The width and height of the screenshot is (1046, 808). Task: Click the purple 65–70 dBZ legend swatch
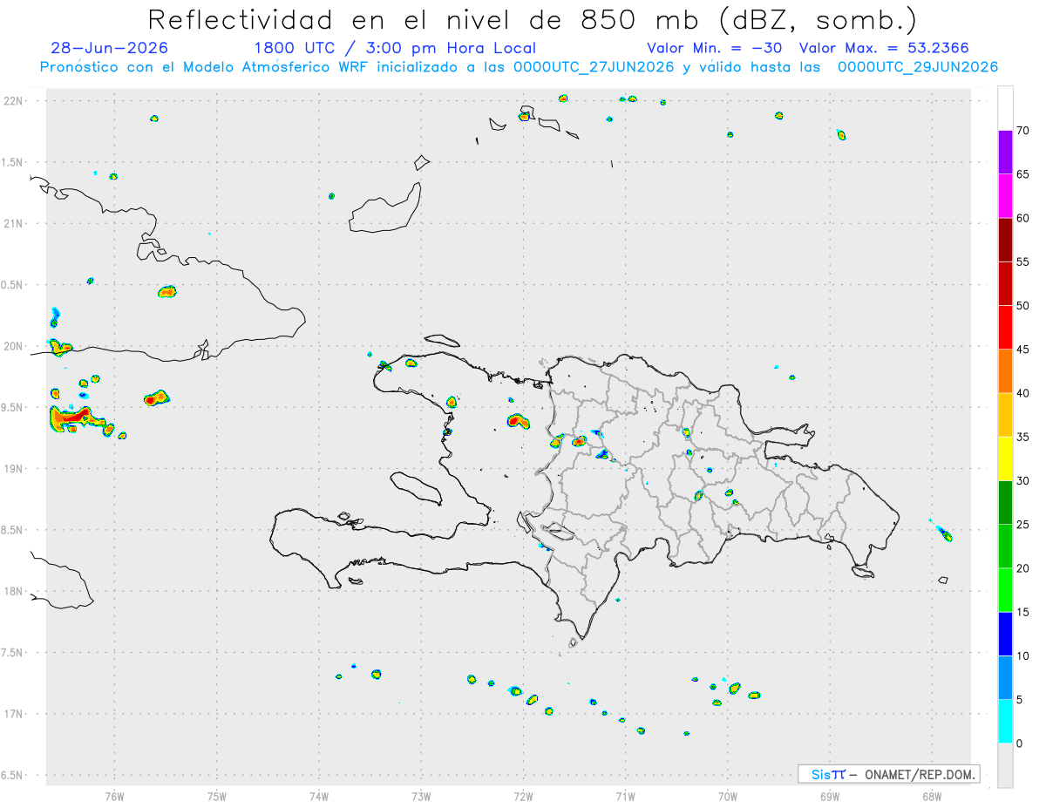coord(1005,153)
